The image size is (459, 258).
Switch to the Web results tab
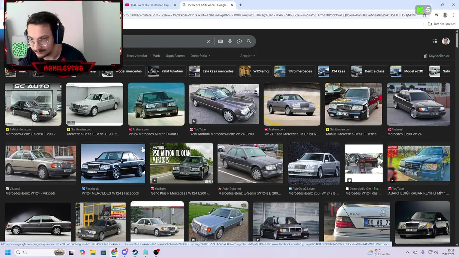(156, 56)
